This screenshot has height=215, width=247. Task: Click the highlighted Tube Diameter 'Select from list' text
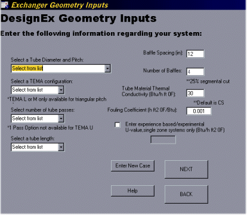pos(27,68)
